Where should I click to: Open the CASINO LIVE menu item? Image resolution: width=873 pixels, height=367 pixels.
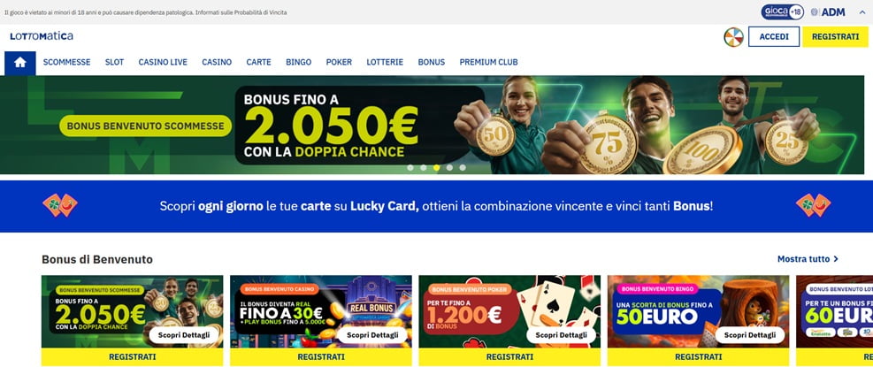tap(163, 63)
